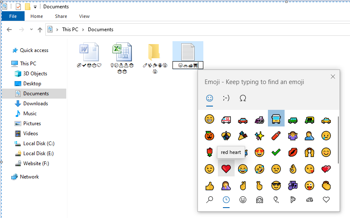Switch to the Emoji smiley tab
The image size is (350, 218).
(209, 98)
